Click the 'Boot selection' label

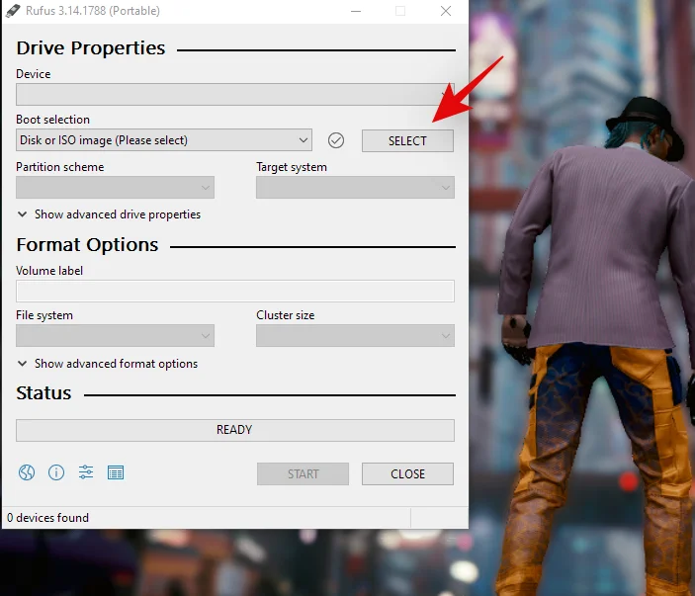[52, 120]
